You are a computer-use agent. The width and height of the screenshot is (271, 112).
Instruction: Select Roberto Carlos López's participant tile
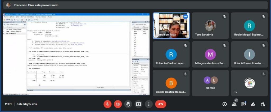[171, 54]
